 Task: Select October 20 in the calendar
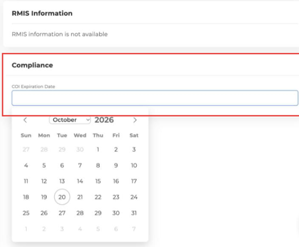[62, 197]
